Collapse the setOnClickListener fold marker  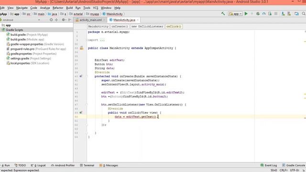click(x=87, y=105)
